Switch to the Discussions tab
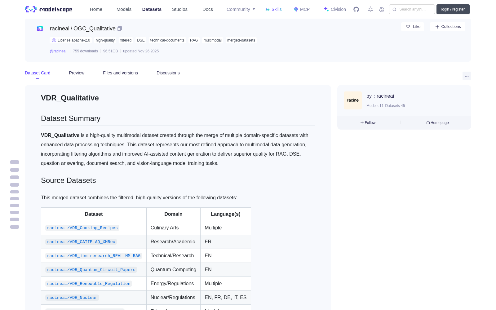Screen dimensions: 496x310 tap(168, 73)
